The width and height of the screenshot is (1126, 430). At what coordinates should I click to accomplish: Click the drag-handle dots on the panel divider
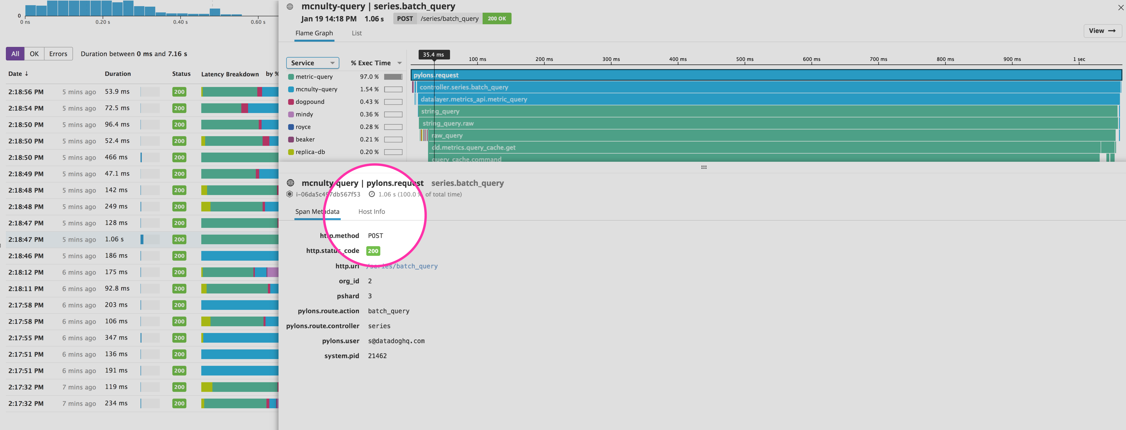704,167
